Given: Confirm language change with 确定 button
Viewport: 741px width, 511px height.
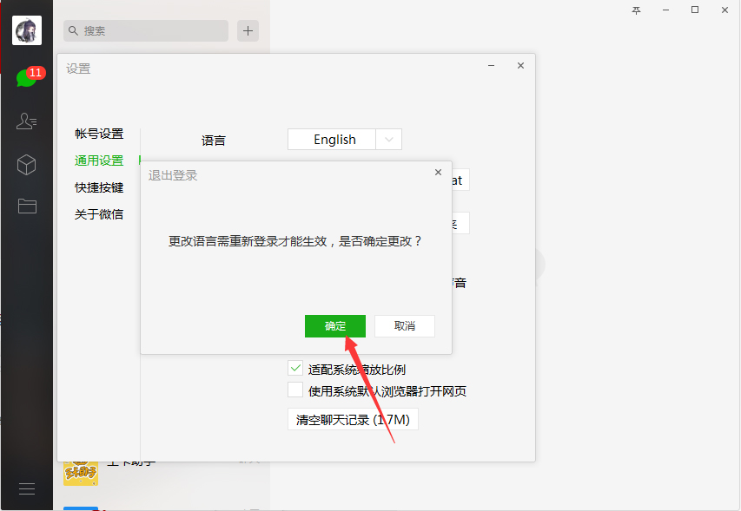Looking at the screenshot, I should coord(334,325).
